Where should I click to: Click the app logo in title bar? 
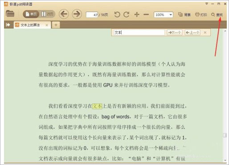click(6, 4)
